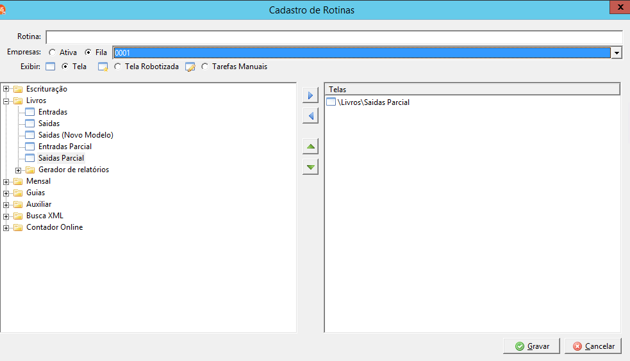
Task: Click the Auxiliar label in tree
Action: coord(38,204)
